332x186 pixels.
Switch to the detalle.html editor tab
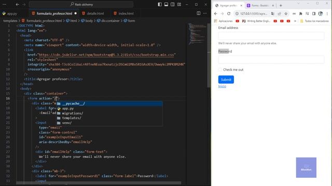(x=95, y=13)
